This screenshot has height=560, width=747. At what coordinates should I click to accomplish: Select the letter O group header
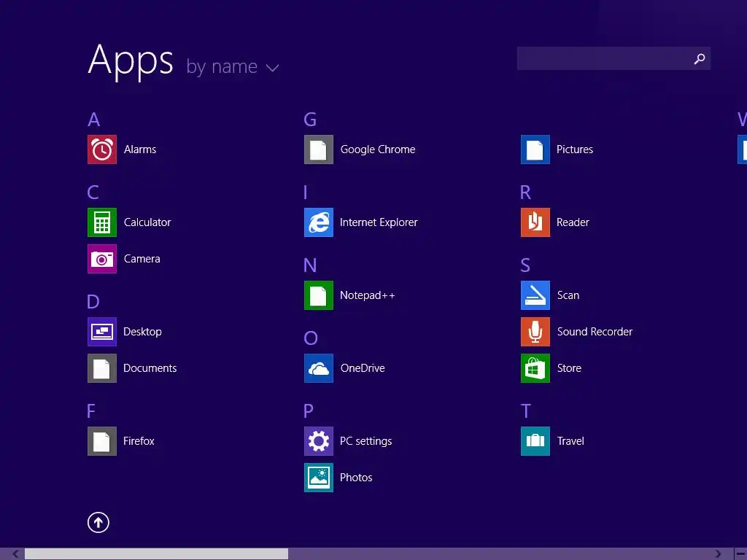(x=311, y=338)
